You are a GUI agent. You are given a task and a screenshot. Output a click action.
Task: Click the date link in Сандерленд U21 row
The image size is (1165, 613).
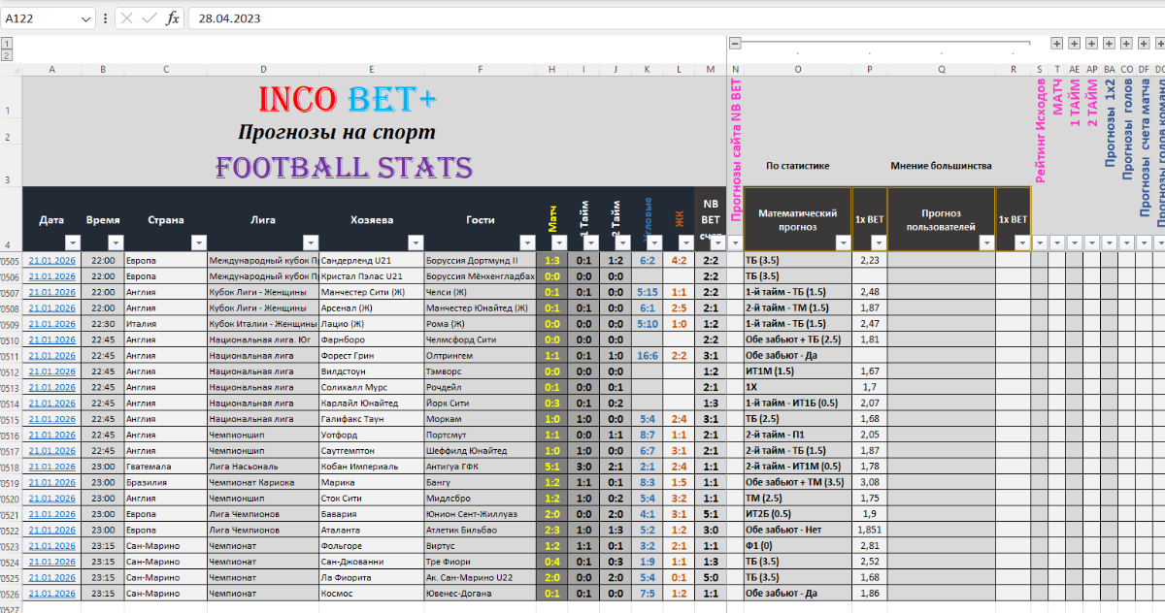51,261
